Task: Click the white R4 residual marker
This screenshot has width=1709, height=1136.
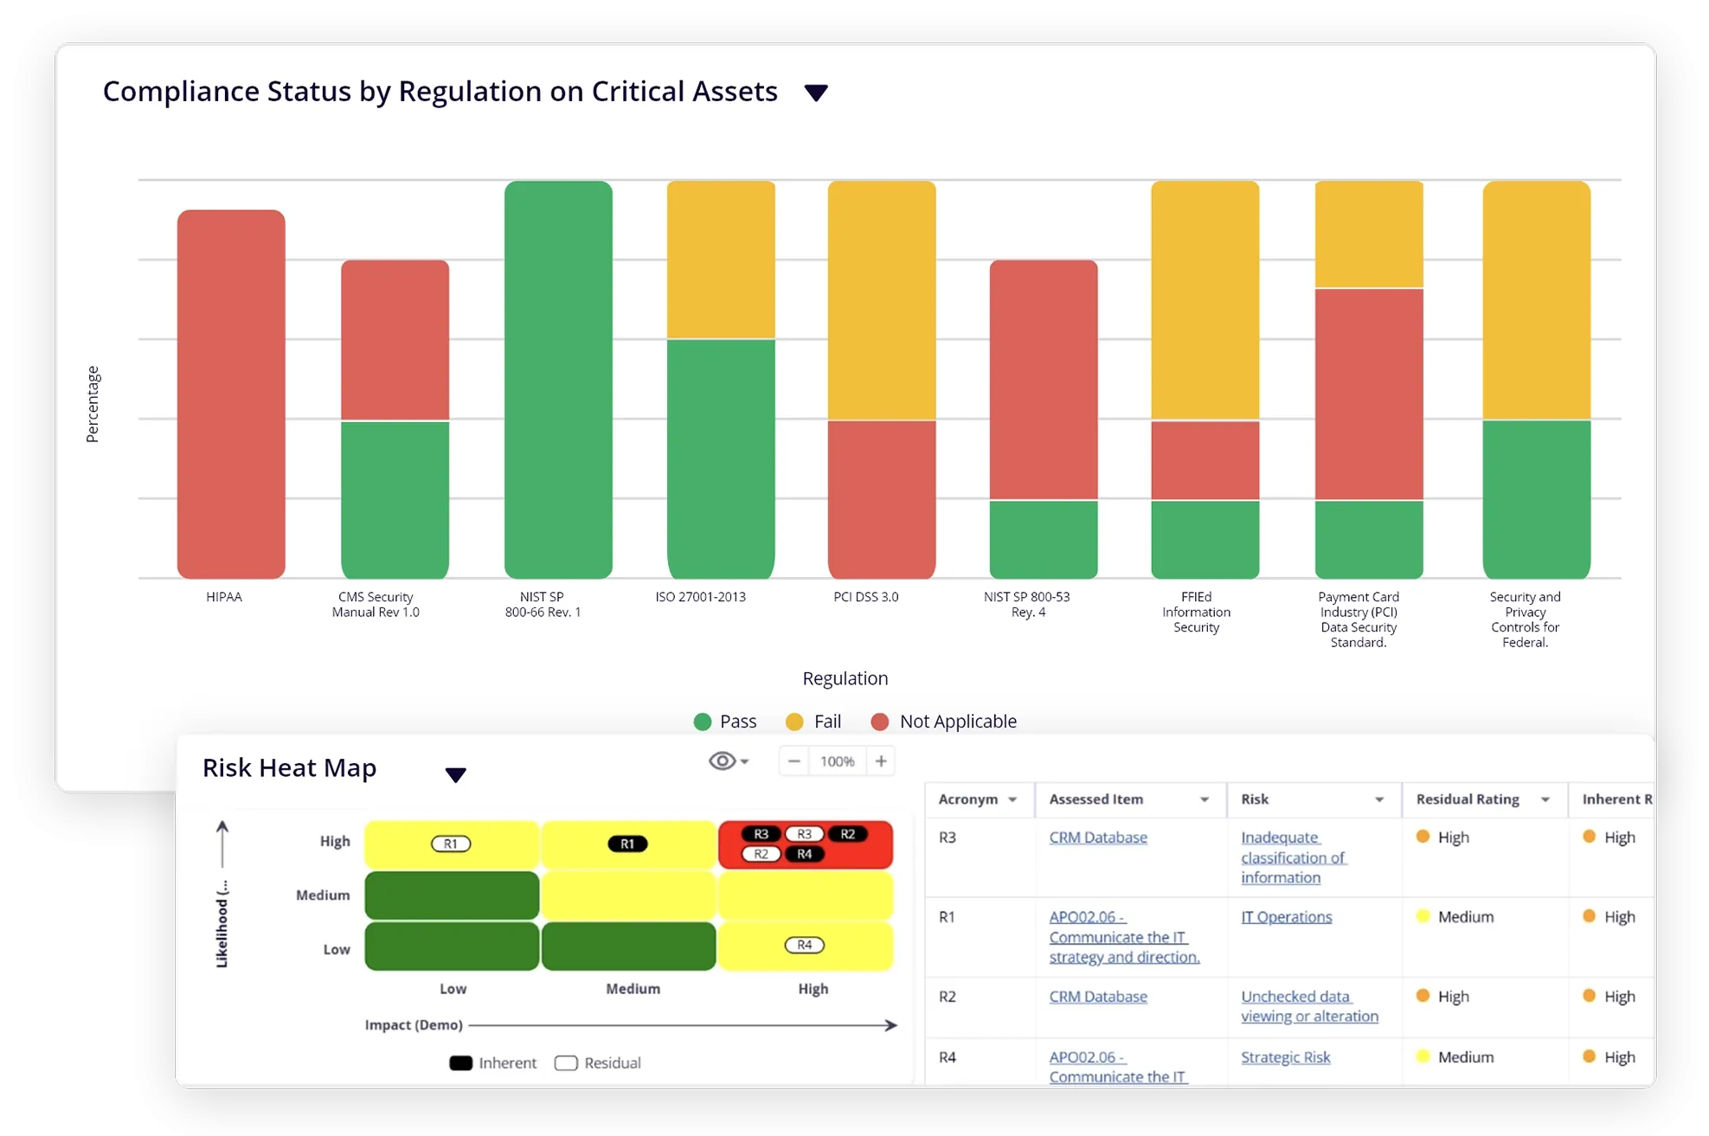Action: 804,945
